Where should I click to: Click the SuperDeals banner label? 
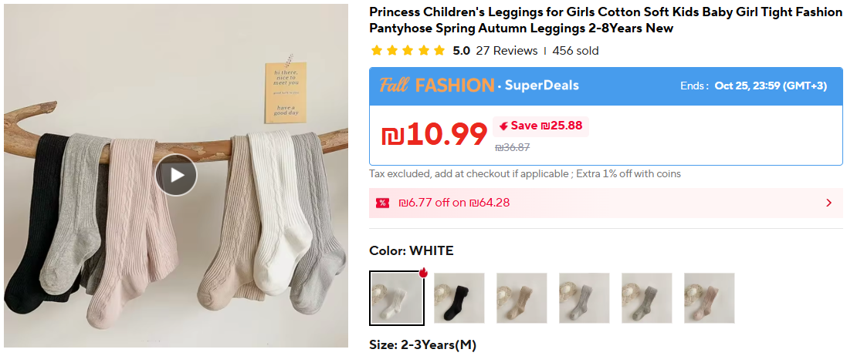542,86
